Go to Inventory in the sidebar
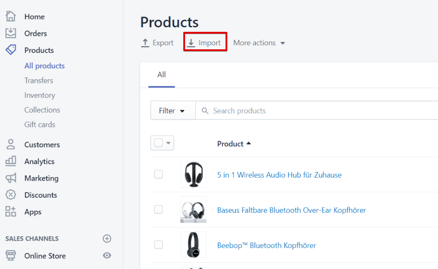Image resolution: width=438 pixels, height=269 pixels. pyautogui.click(x=40, y=95)
